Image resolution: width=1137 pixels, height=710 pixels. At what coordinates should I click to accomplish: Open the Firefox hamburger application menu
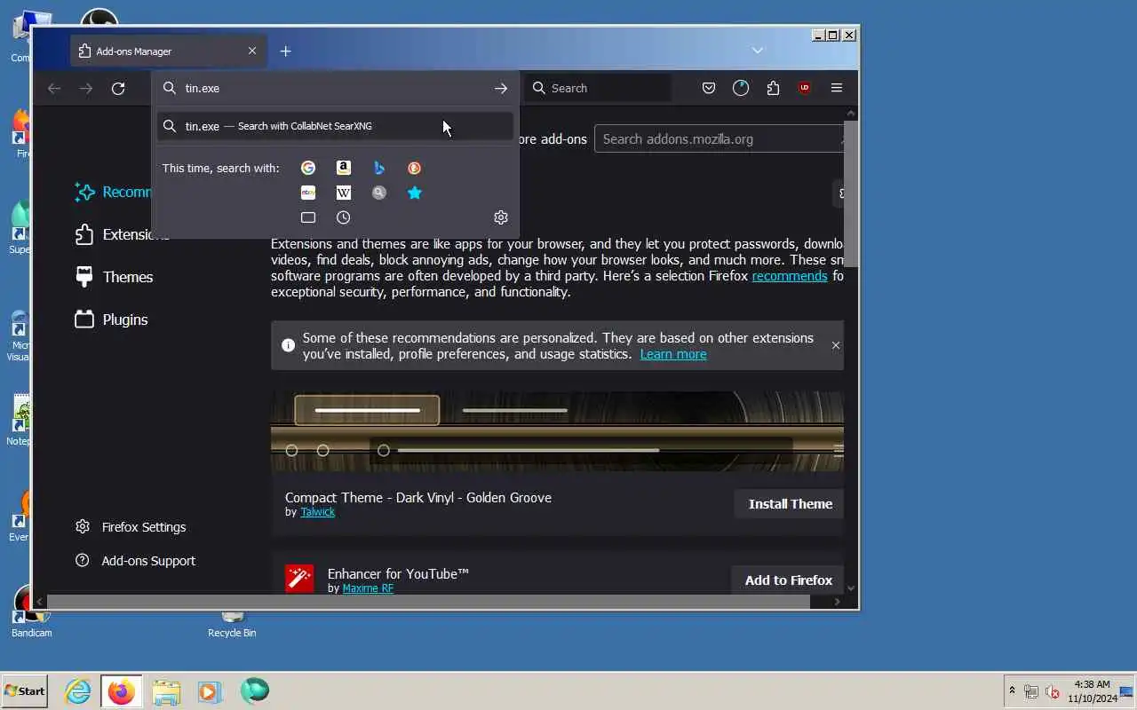[x=837, y=88]
